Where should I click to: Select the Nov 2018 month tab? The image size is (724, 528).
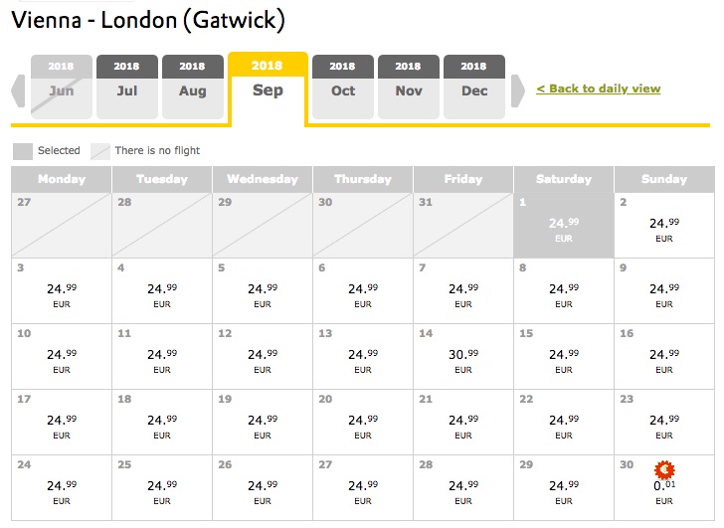click(408, 87)
